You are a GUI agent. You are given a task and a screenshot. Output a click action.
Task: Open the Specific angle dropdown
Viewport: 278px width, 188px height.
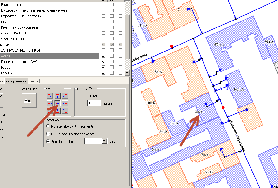(104, 142)
